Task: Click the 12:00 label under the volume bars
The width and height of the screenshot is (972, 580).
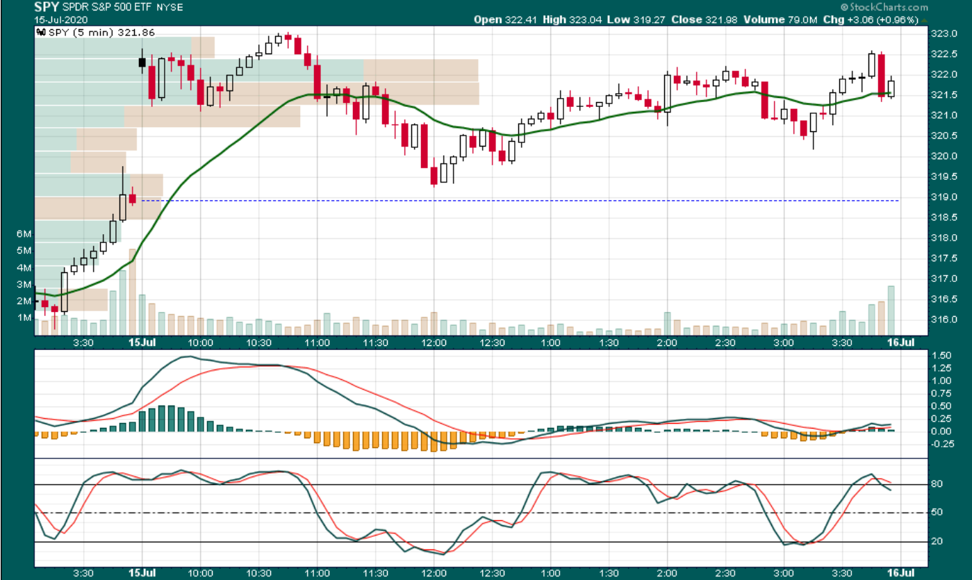Action: 434,343
